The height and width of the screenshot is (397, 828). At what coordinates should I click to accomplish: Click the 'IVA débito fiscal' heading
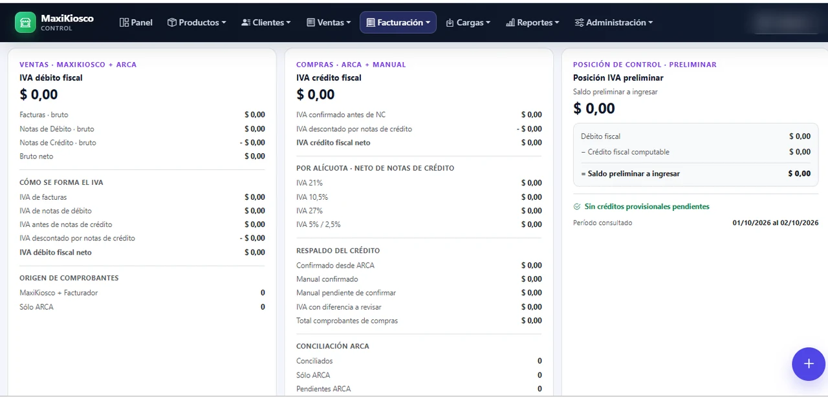pos(51,78)
